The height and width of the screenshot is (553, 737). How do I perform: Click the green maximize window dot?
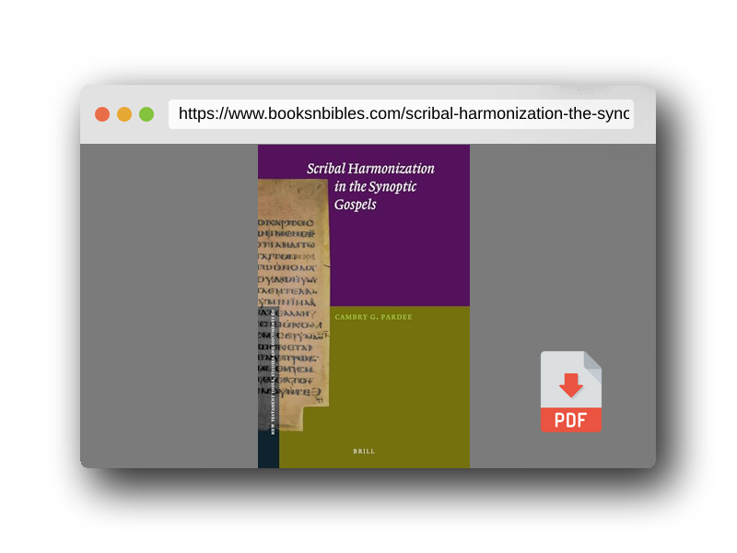146,114
